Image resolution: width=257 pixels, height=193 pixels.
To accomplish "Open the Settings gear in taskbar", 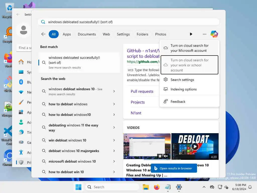I will [179, 187].
